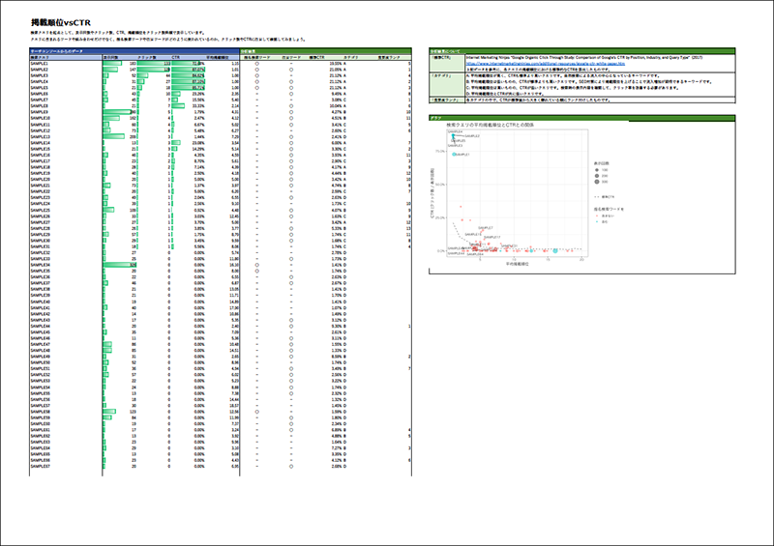The width and height of the screenshot is (774, 546).
Task: Select the SAMPLE40 row label
Action: pyautogui.click(x=41, y=302)
